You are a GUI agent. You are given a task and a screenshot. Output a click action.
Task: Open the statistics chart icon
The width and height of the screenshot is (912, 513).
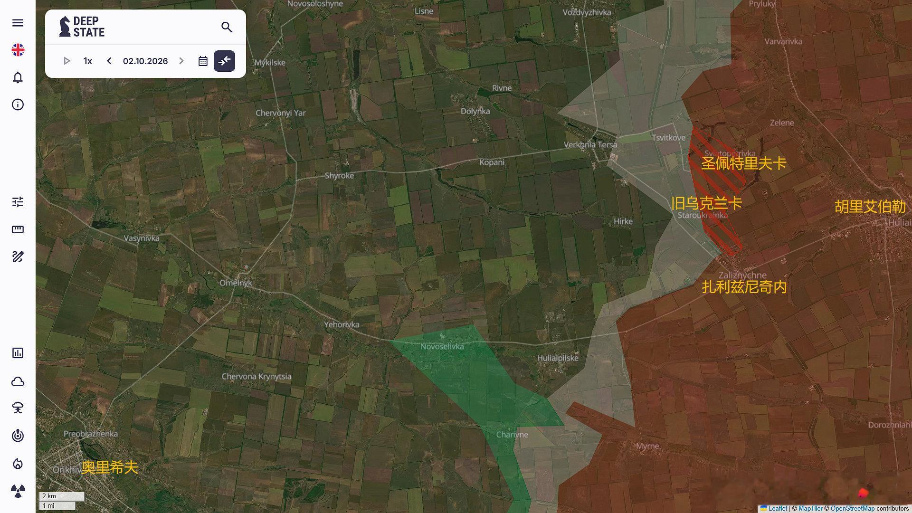point(18,353)
